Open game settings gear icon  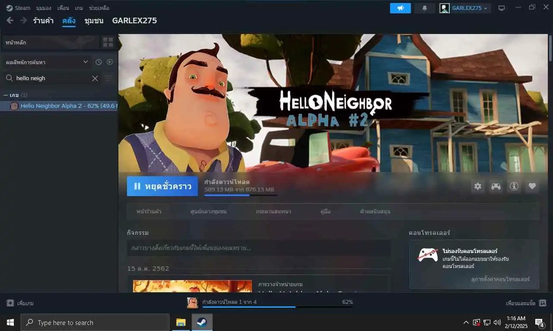point(477,186)
